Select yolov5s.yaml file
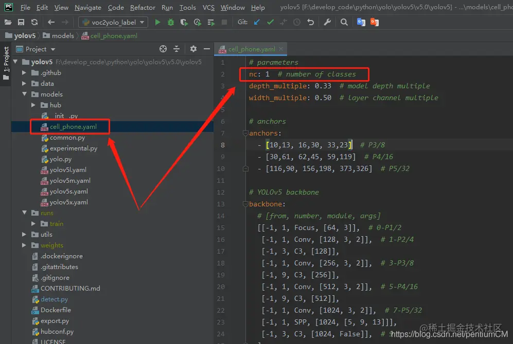Image resolution: width=513 pixels, height=344 pixels. click(x=68, y=192)
